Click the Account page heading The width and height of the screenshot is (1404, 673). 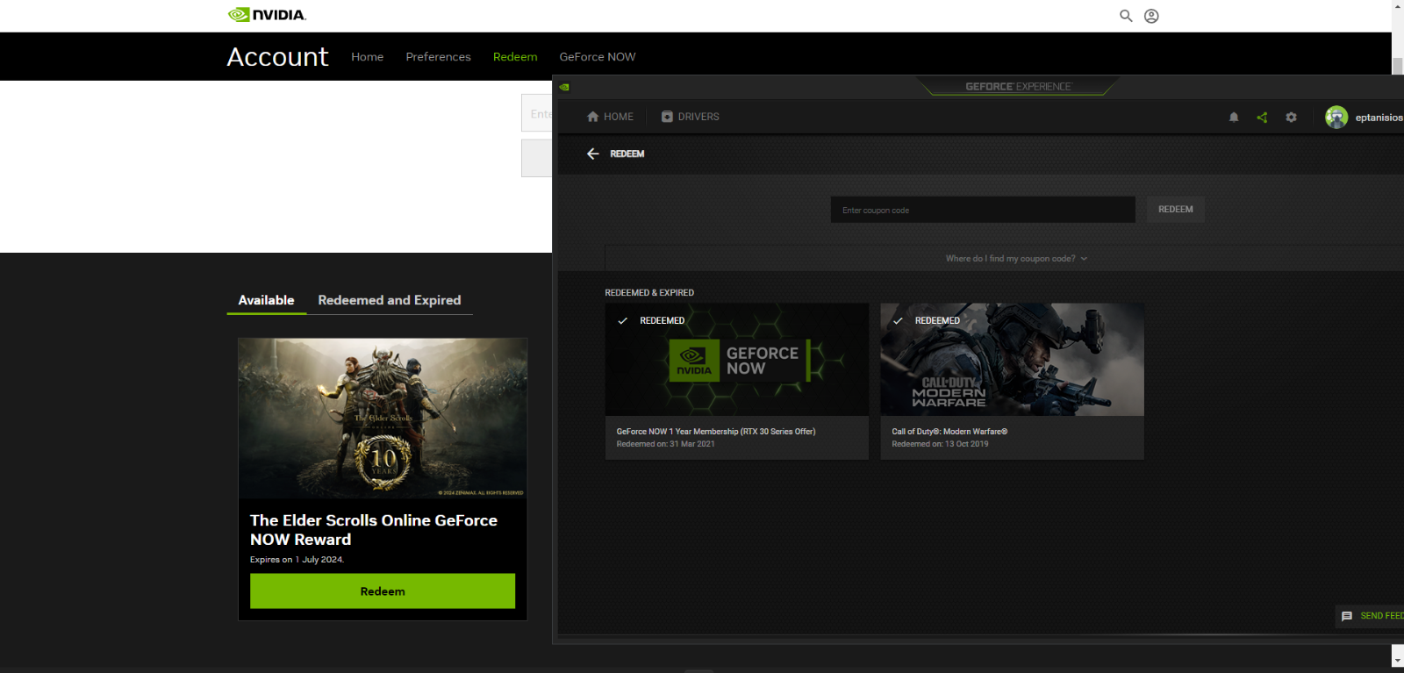pos(277,56)
